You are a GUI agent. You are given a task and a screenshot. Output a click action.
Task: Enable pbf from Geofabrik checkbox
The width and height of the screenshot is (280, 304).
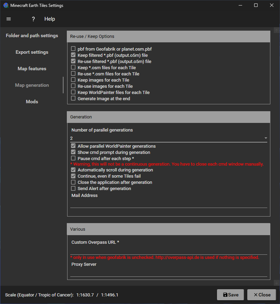pyautogui.click(x=73, y=49)
